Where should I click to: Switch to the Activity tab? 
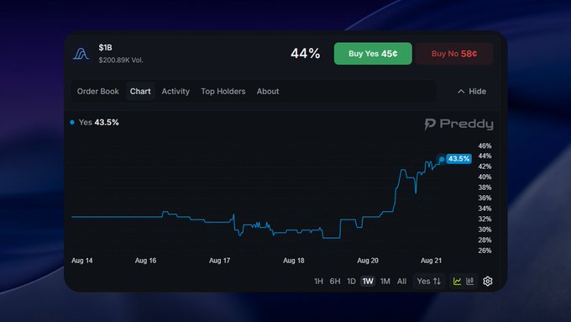coord(175,91)
